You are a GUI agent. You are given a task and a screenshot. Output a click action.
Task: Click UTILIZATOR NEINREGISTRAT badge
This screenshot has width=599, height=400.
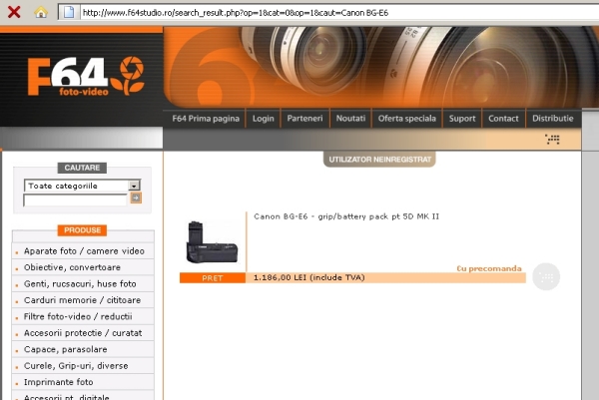click(379, 160)
